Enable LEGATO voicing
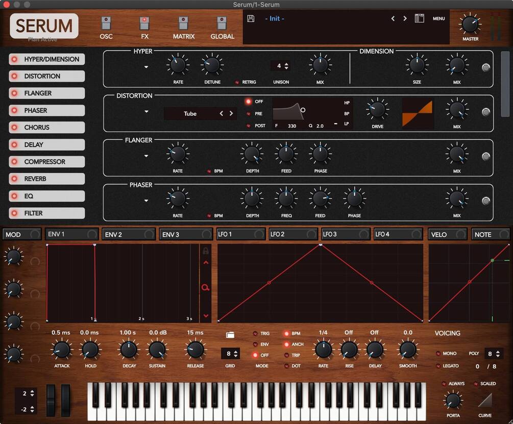 point(438,366)
